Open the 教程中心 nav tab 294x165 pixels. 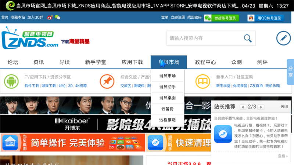pos(205,62)
